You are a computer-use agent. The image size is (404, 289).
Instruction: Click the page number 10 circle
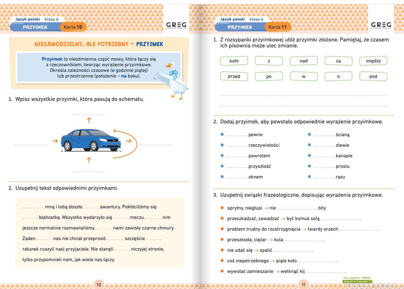[x=99, y=284]
